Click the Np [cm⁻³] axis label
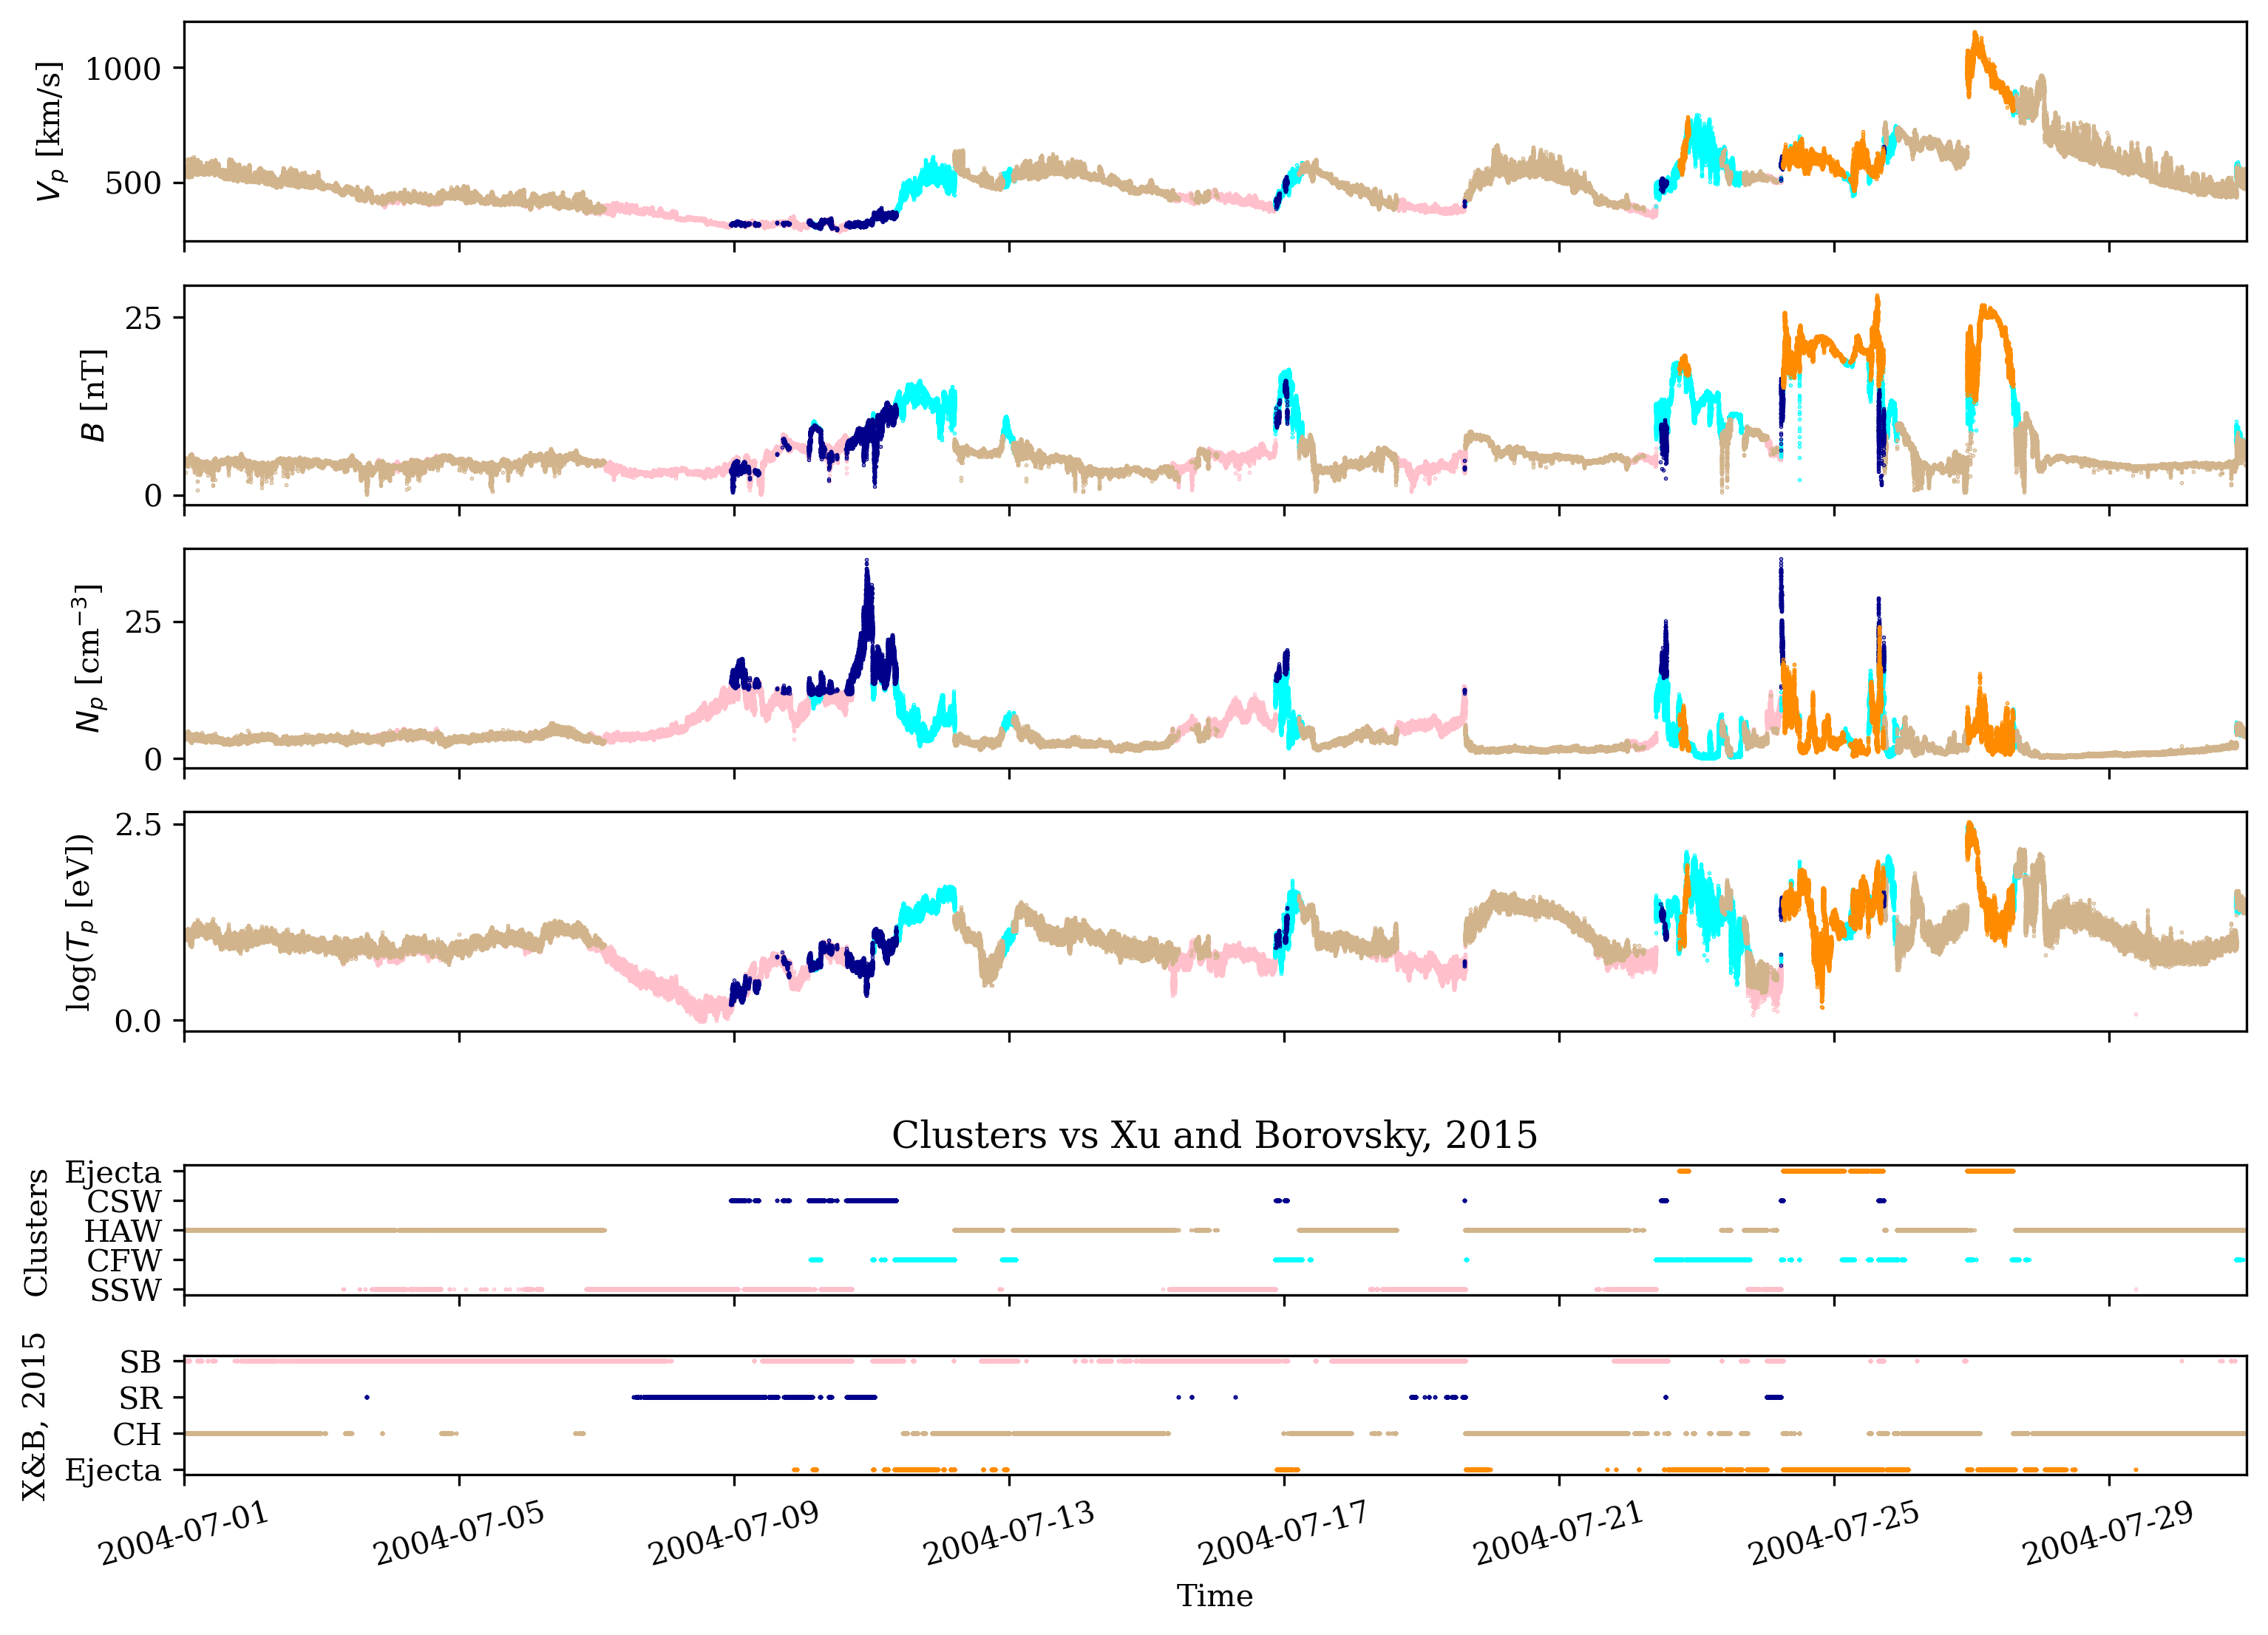Image resolution: width=2268 pixels, height=1635 pixels. pos(88,658)
